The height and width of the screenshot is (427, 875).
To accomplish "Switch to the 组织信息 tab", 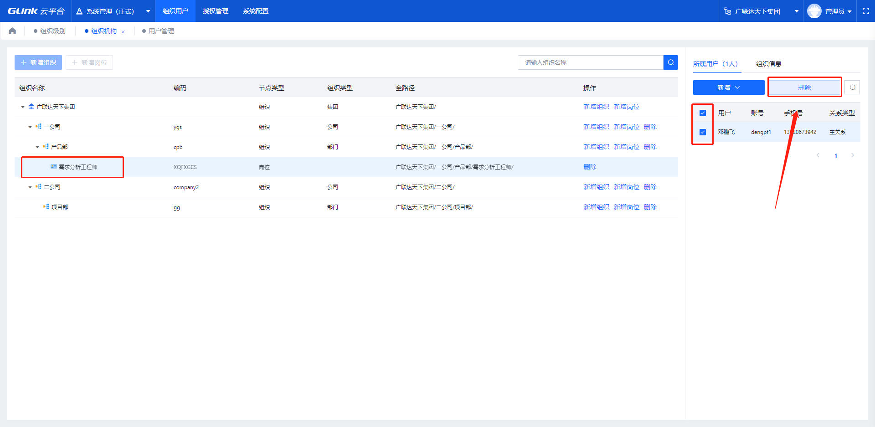I will click(x=769, y=64).
